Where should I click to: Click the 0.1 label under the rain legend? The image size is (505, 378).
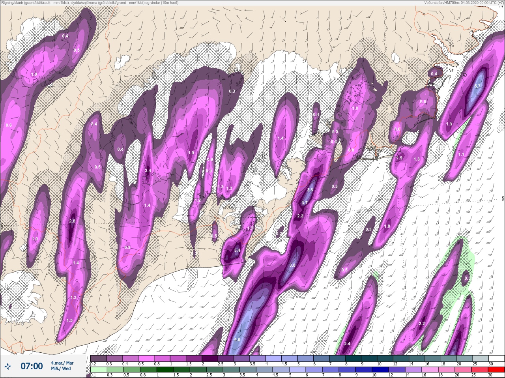coord(93,374)
